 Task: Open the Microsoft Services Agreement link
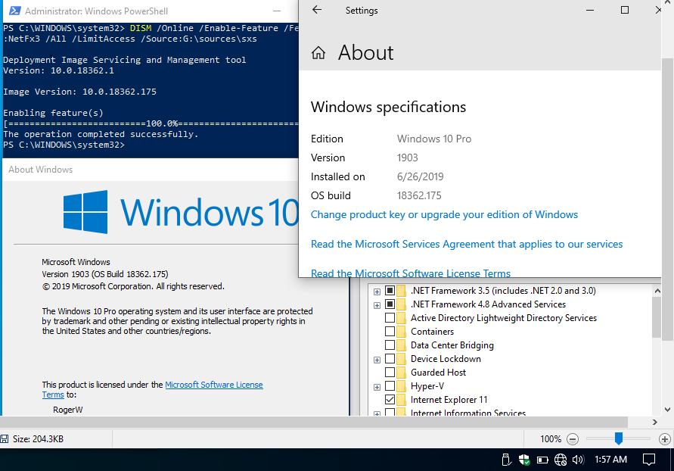(467, 245)
